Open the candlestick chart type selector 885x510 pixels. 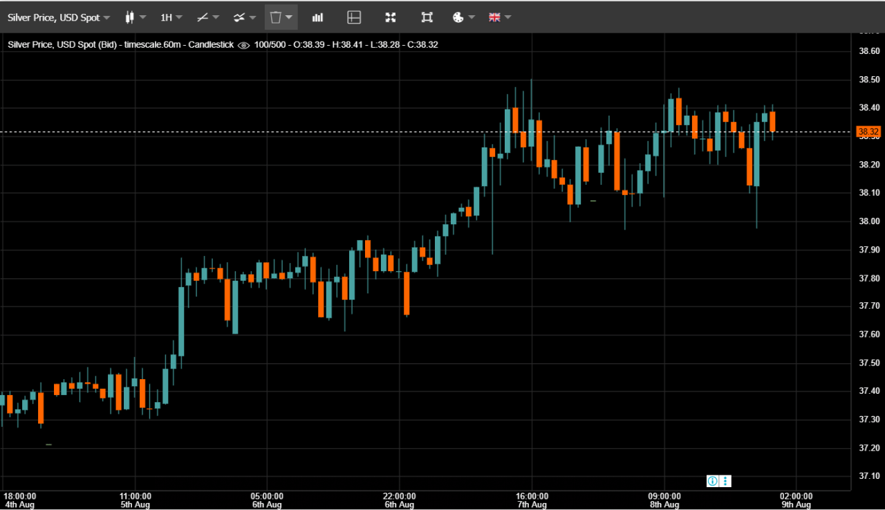[x=135, y=17]
